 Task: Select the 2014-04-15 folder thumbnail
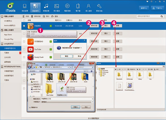click(50, 78)
